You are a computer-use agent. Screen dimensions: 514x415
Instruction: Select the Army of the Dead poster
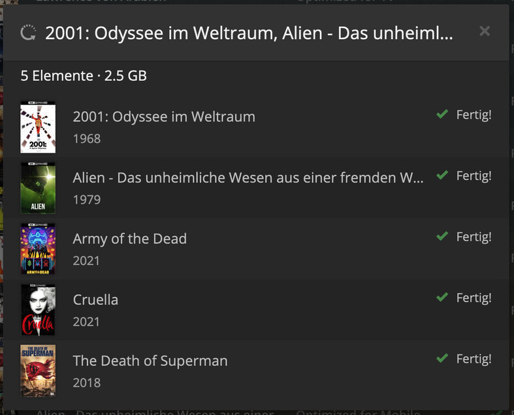38,249
